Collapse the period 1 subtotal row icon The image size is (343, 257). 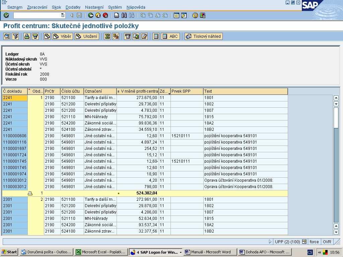(x=30, y=193)
